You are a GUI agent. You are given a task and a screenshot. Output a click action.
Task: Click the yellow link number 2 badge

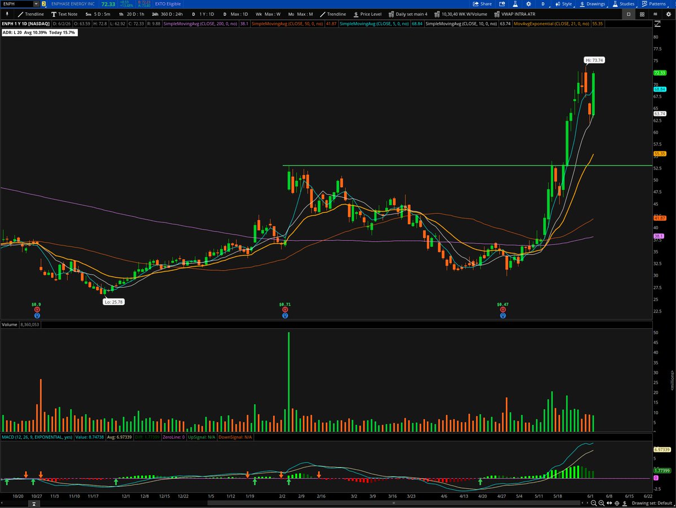coord(44,4)
